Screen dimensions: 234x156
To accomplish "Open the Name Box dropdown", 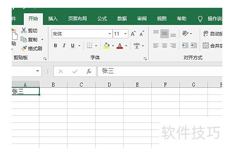I will [x=37, y=71].
